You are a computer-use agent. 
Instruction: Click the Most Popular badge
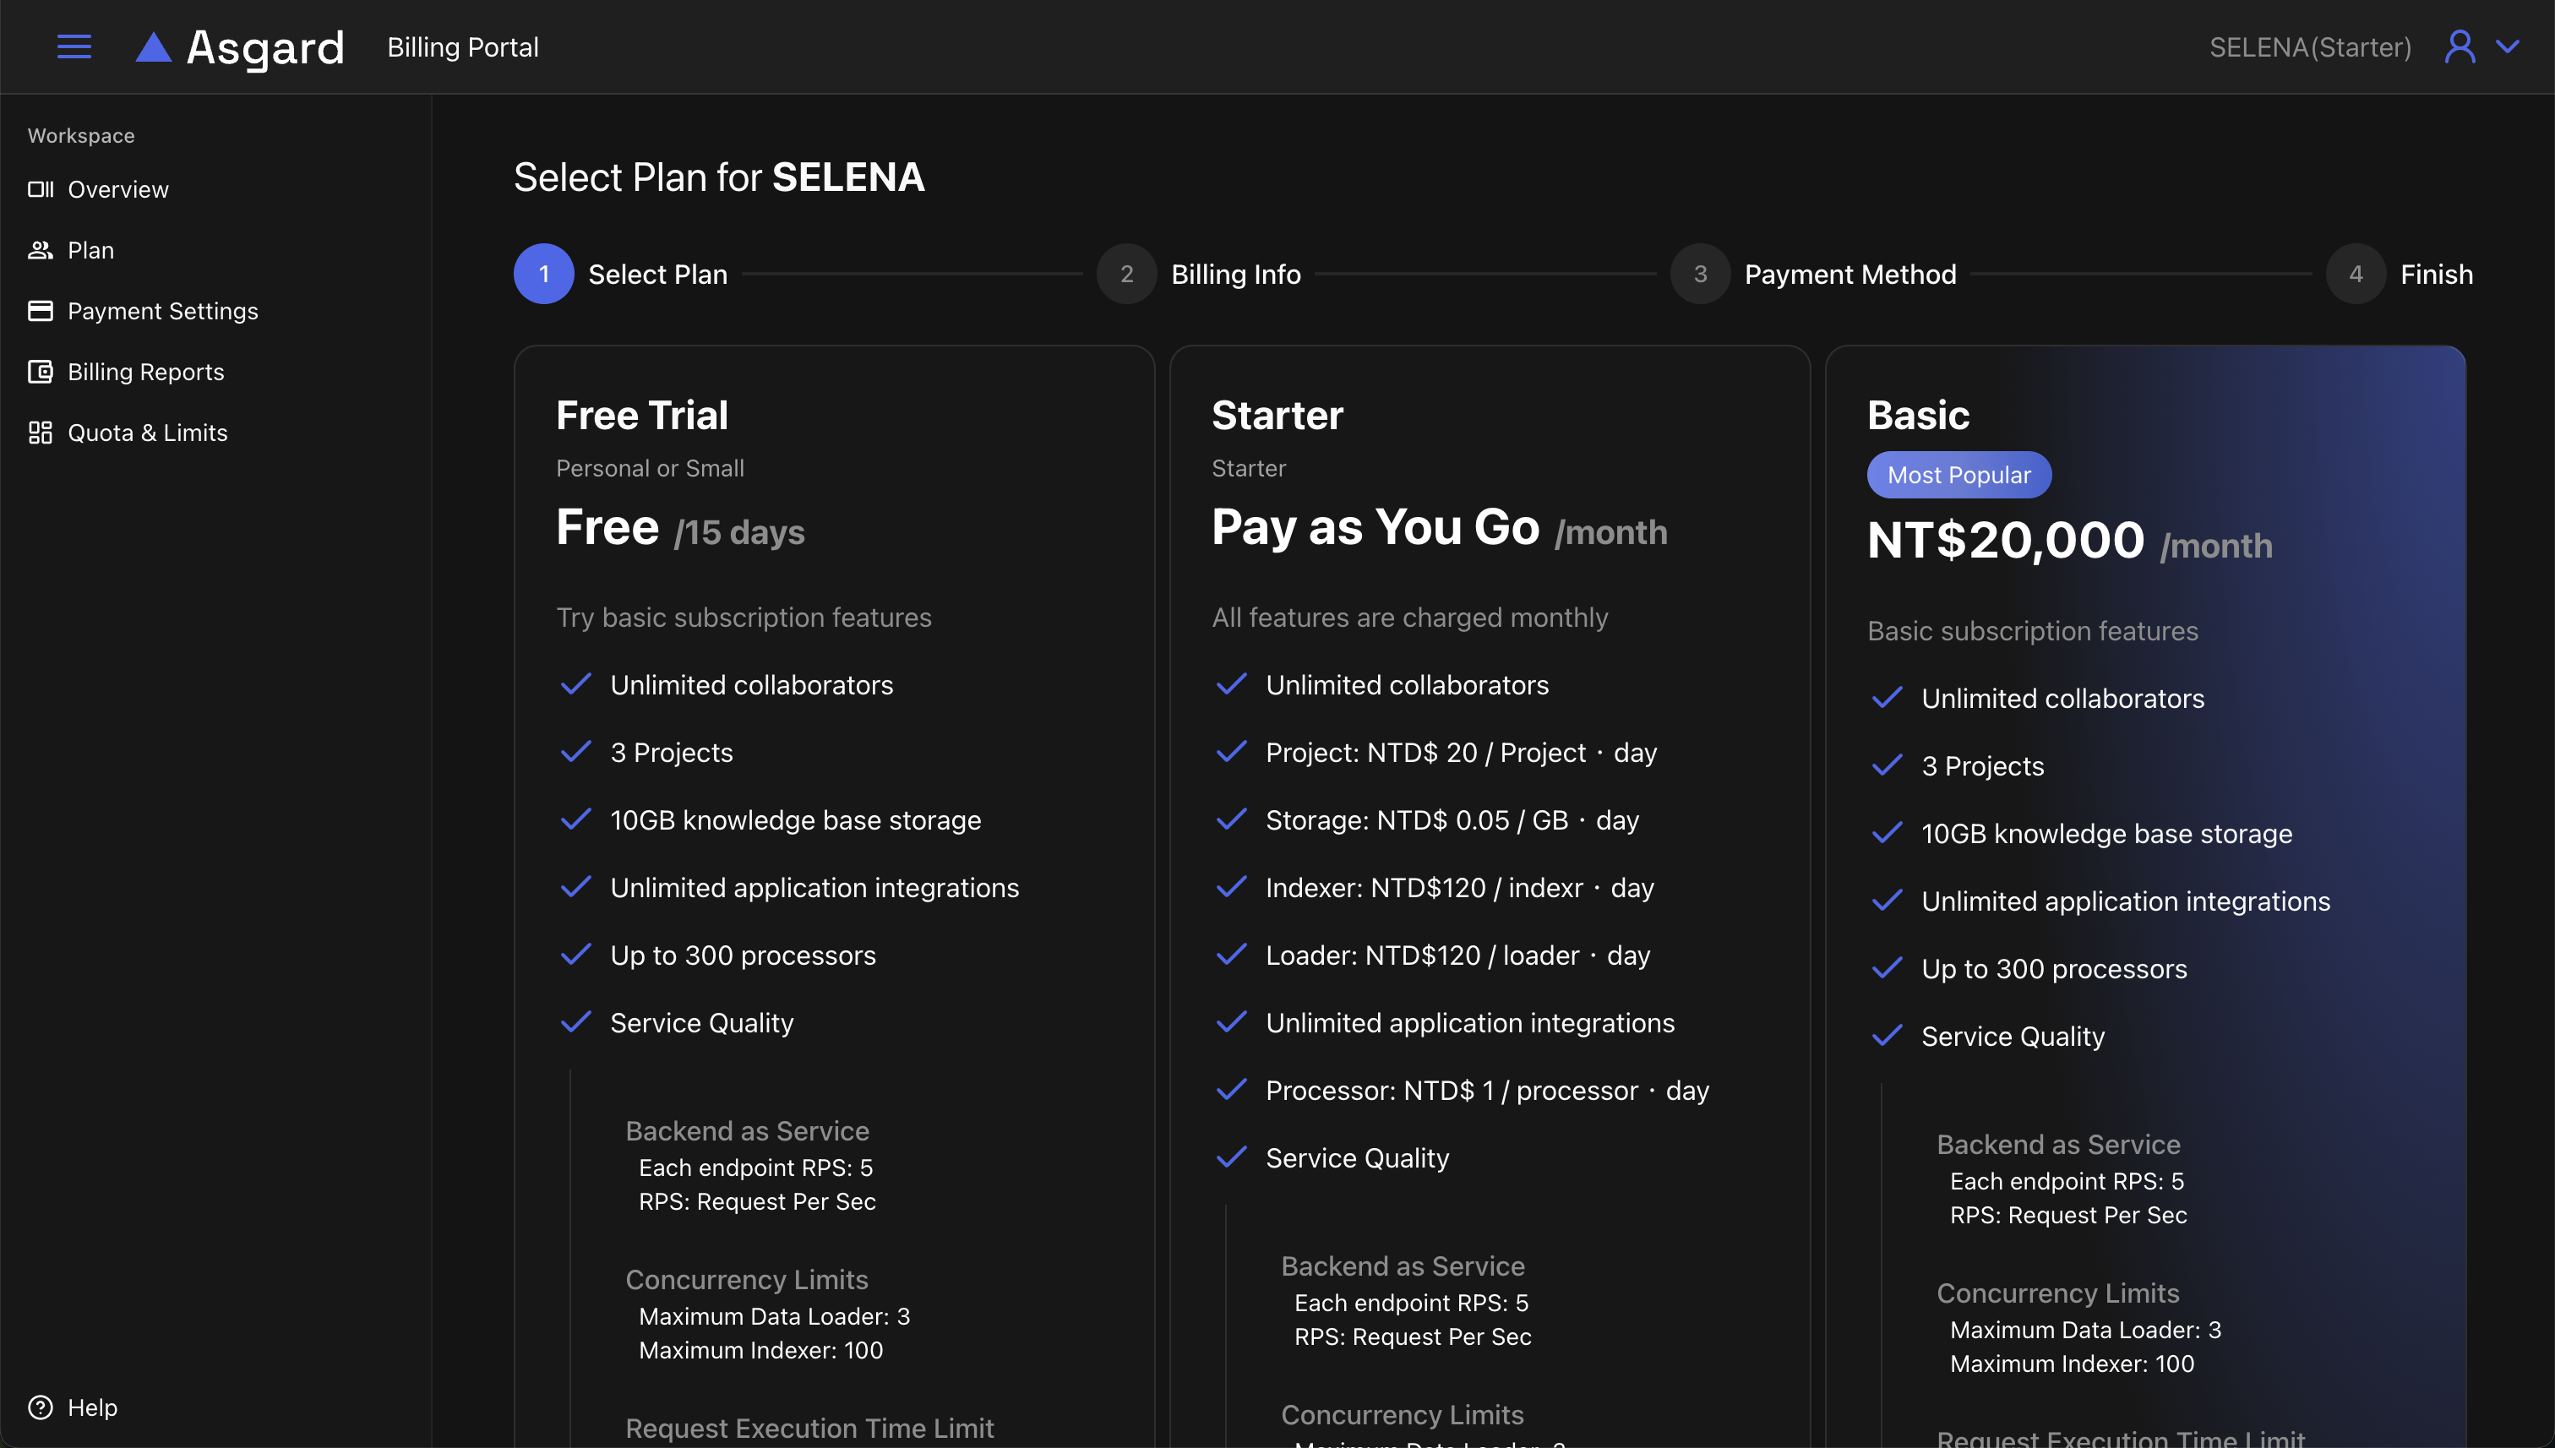(x=1959, y=475)
